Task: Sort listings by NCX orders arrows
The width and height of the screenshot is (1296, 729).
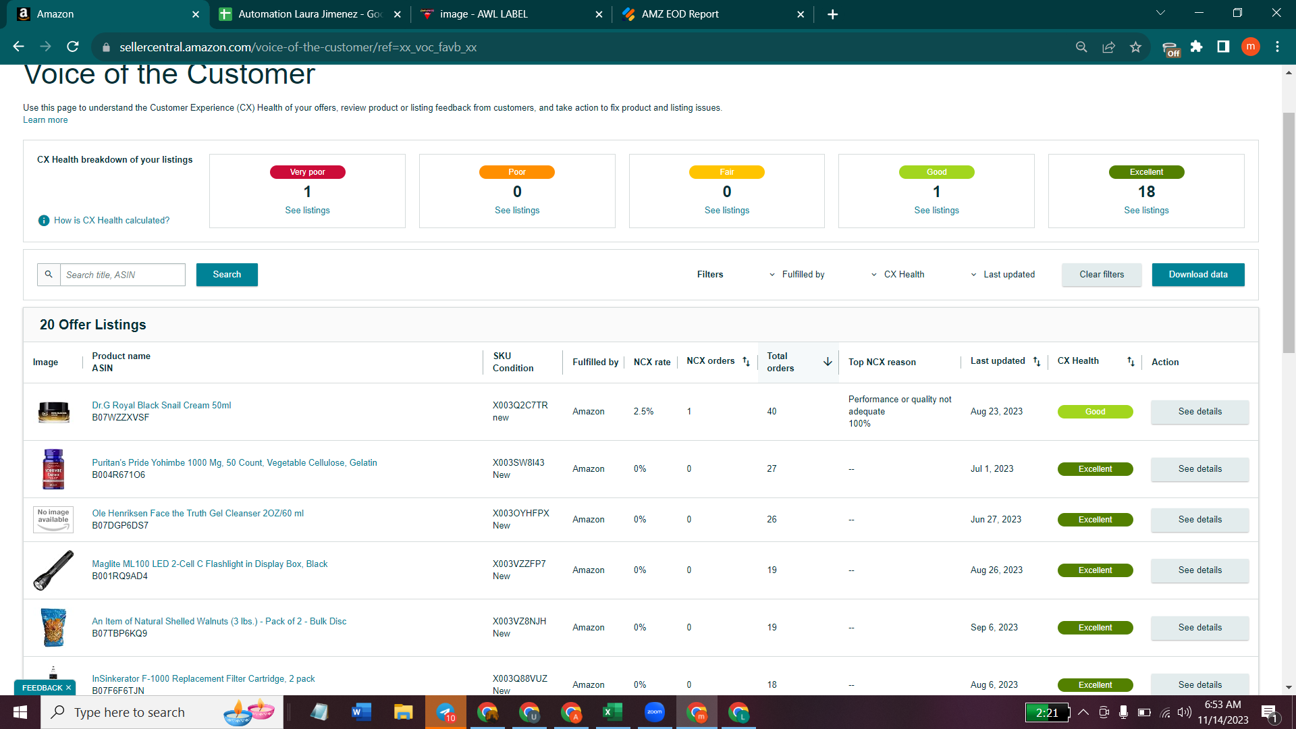Action: point(746,362)
